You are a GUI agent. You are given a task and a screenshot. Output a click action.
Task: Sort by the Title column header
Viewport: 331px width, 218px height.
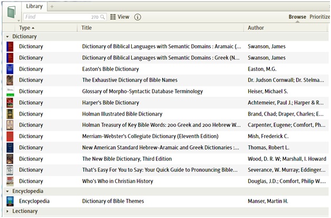86,28
